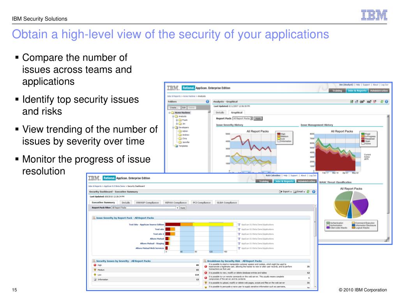The height and width of the screenshot is (299, 399).
Task: Click the help icon in Analysts - Graphical header
Action: coord(387,102)
